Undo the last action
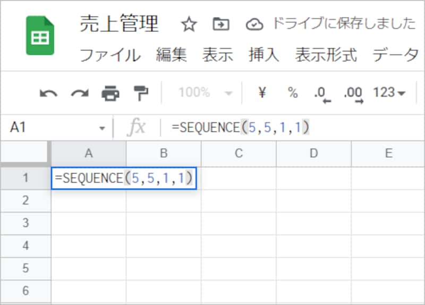This screenshot has width=425, height=305. (48, 94)
